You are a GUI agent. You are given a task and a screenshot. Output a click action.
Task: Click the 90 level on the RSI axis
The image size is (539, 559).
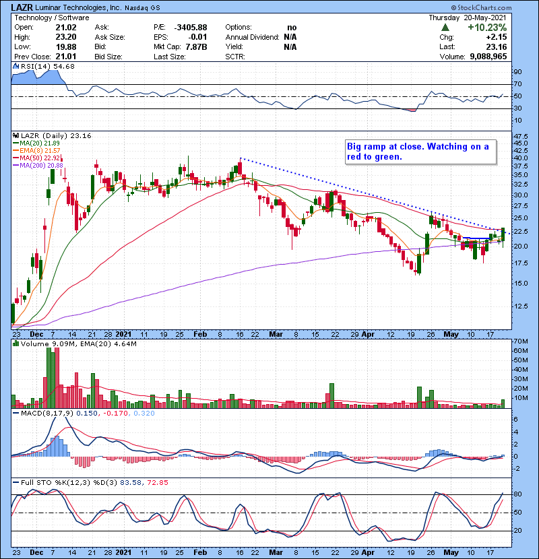[x=518, y=72]
